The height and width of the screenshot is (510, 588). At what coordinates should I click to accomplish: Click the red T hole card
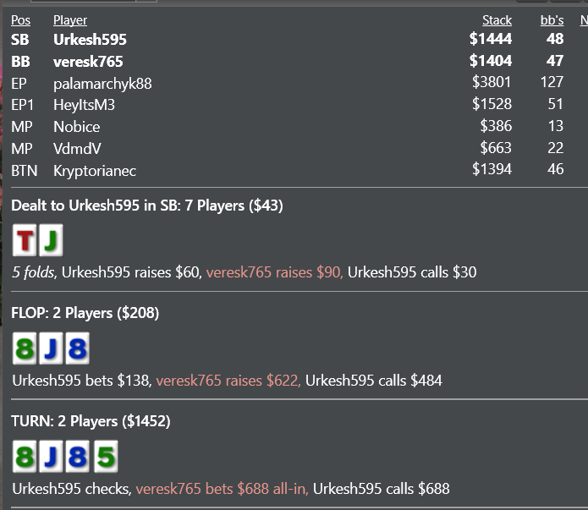[25, 240]
